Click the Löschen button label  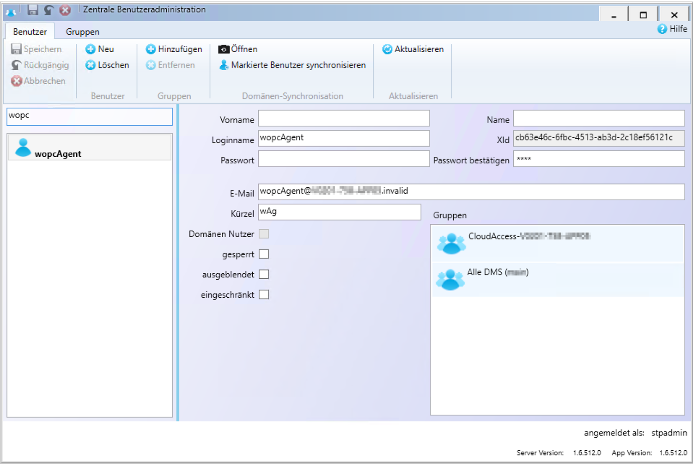[114, 65]
